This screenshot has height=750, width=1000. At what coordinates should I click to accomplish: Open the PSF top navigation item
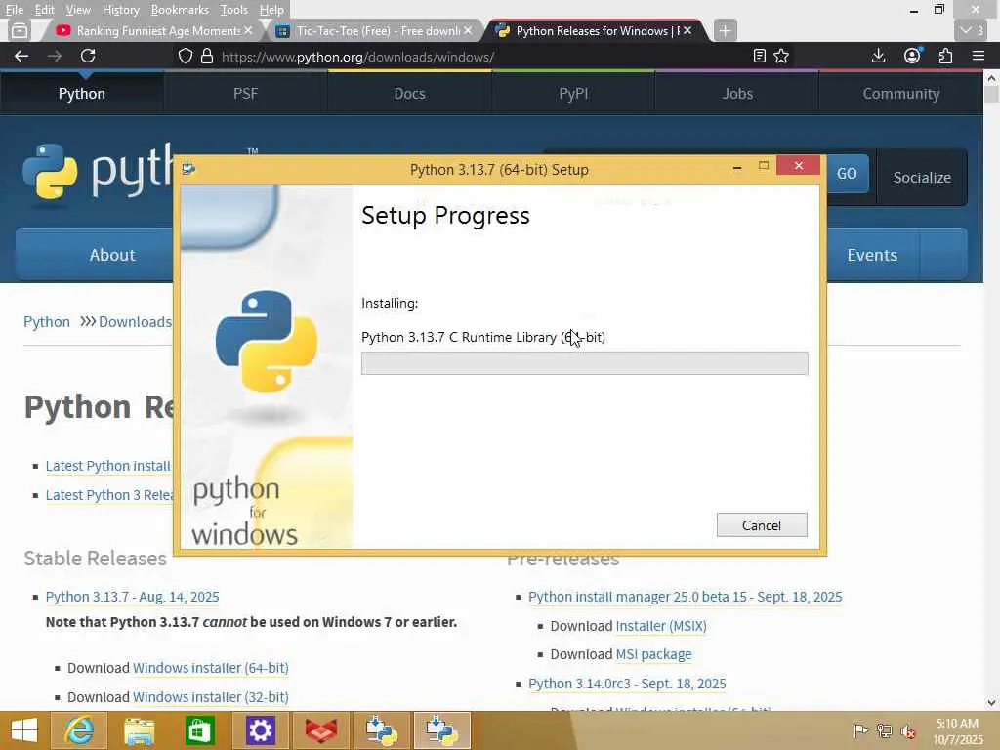tap(245, 94)
